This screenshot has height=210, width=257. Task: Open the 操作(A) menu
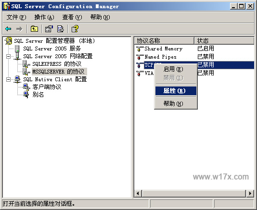pos(44,17)
